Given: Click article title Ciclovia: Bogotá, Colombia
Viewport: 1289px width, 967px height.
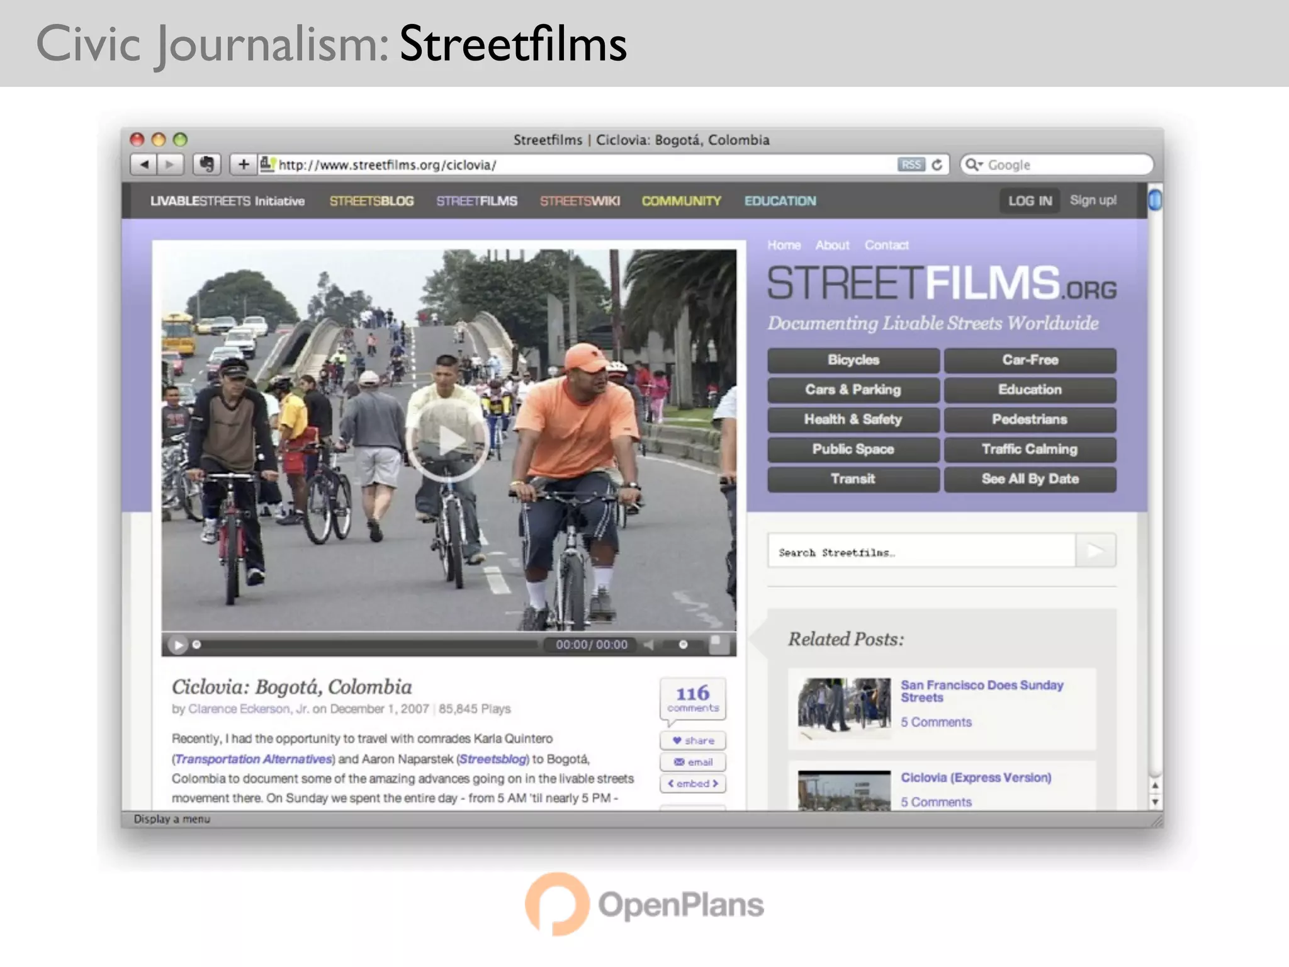Looking at the screenshot, I should [x=292, y=687].
